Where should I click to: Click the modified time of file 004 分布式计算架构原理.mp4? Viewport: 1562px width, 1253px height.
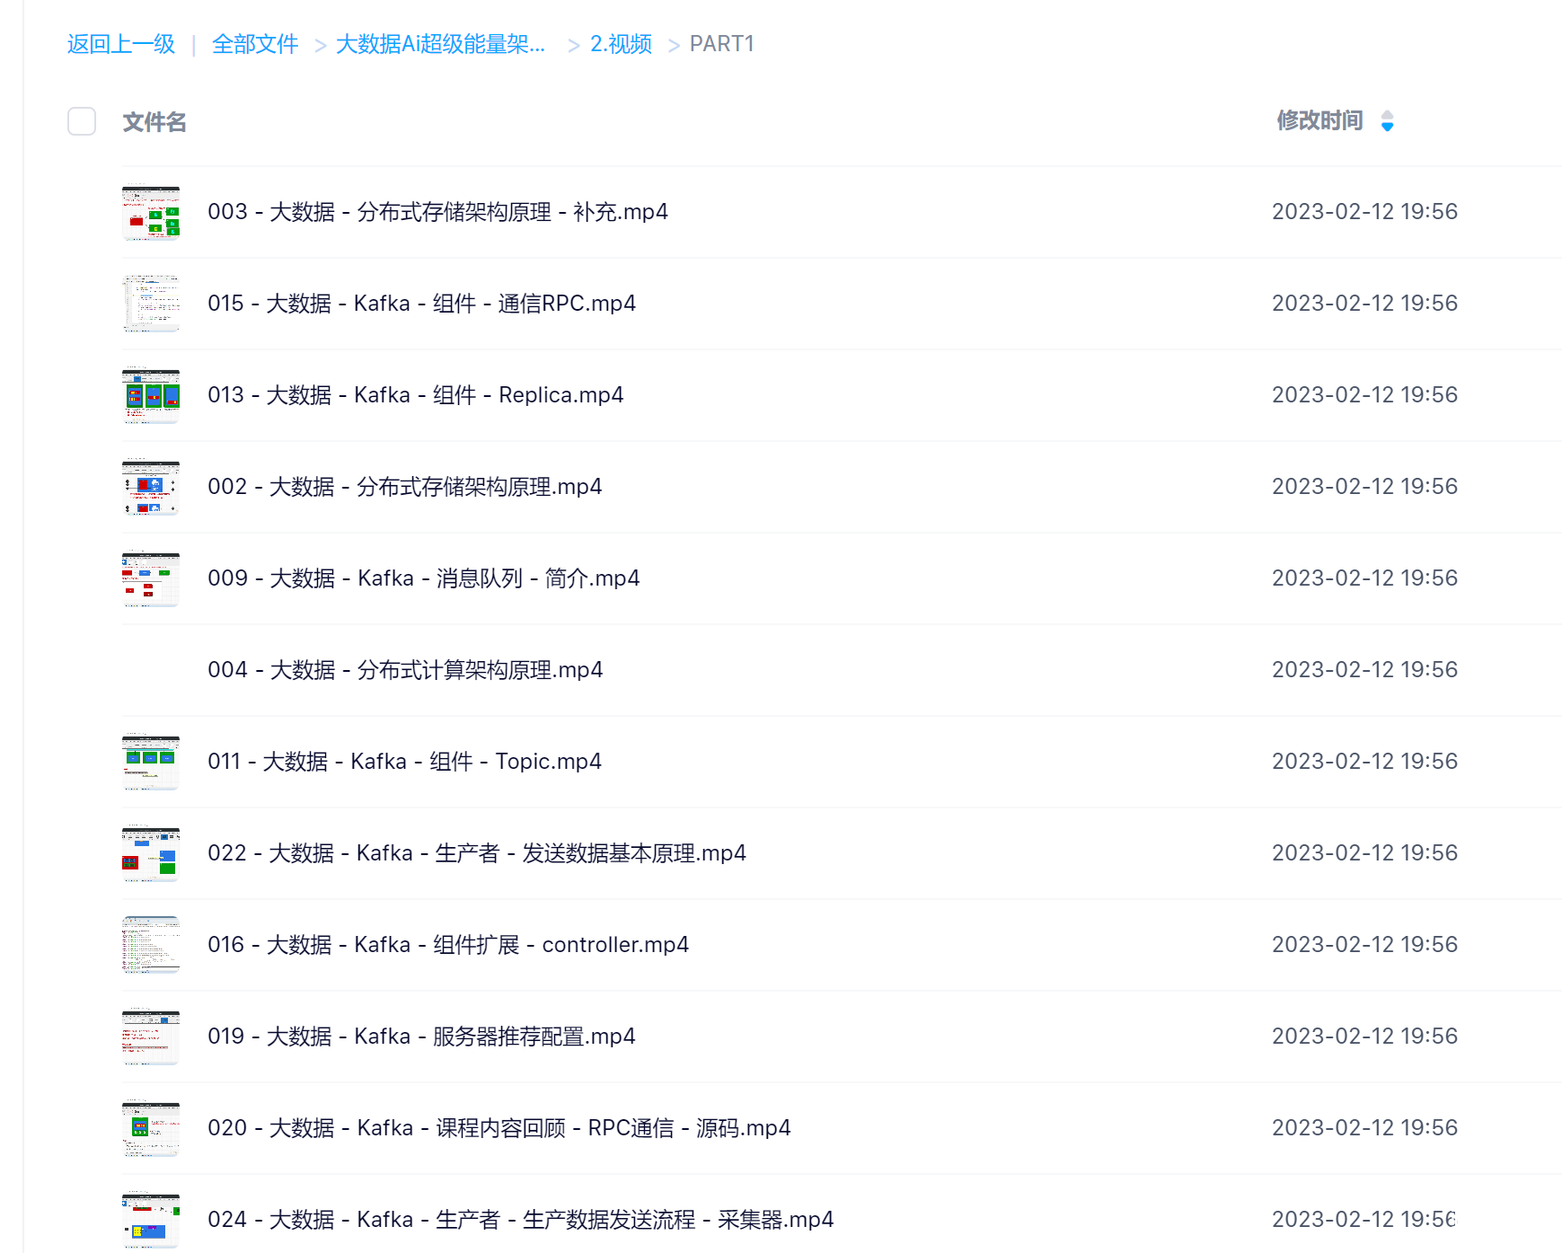pyautogui.click(x=1364, y=670)
